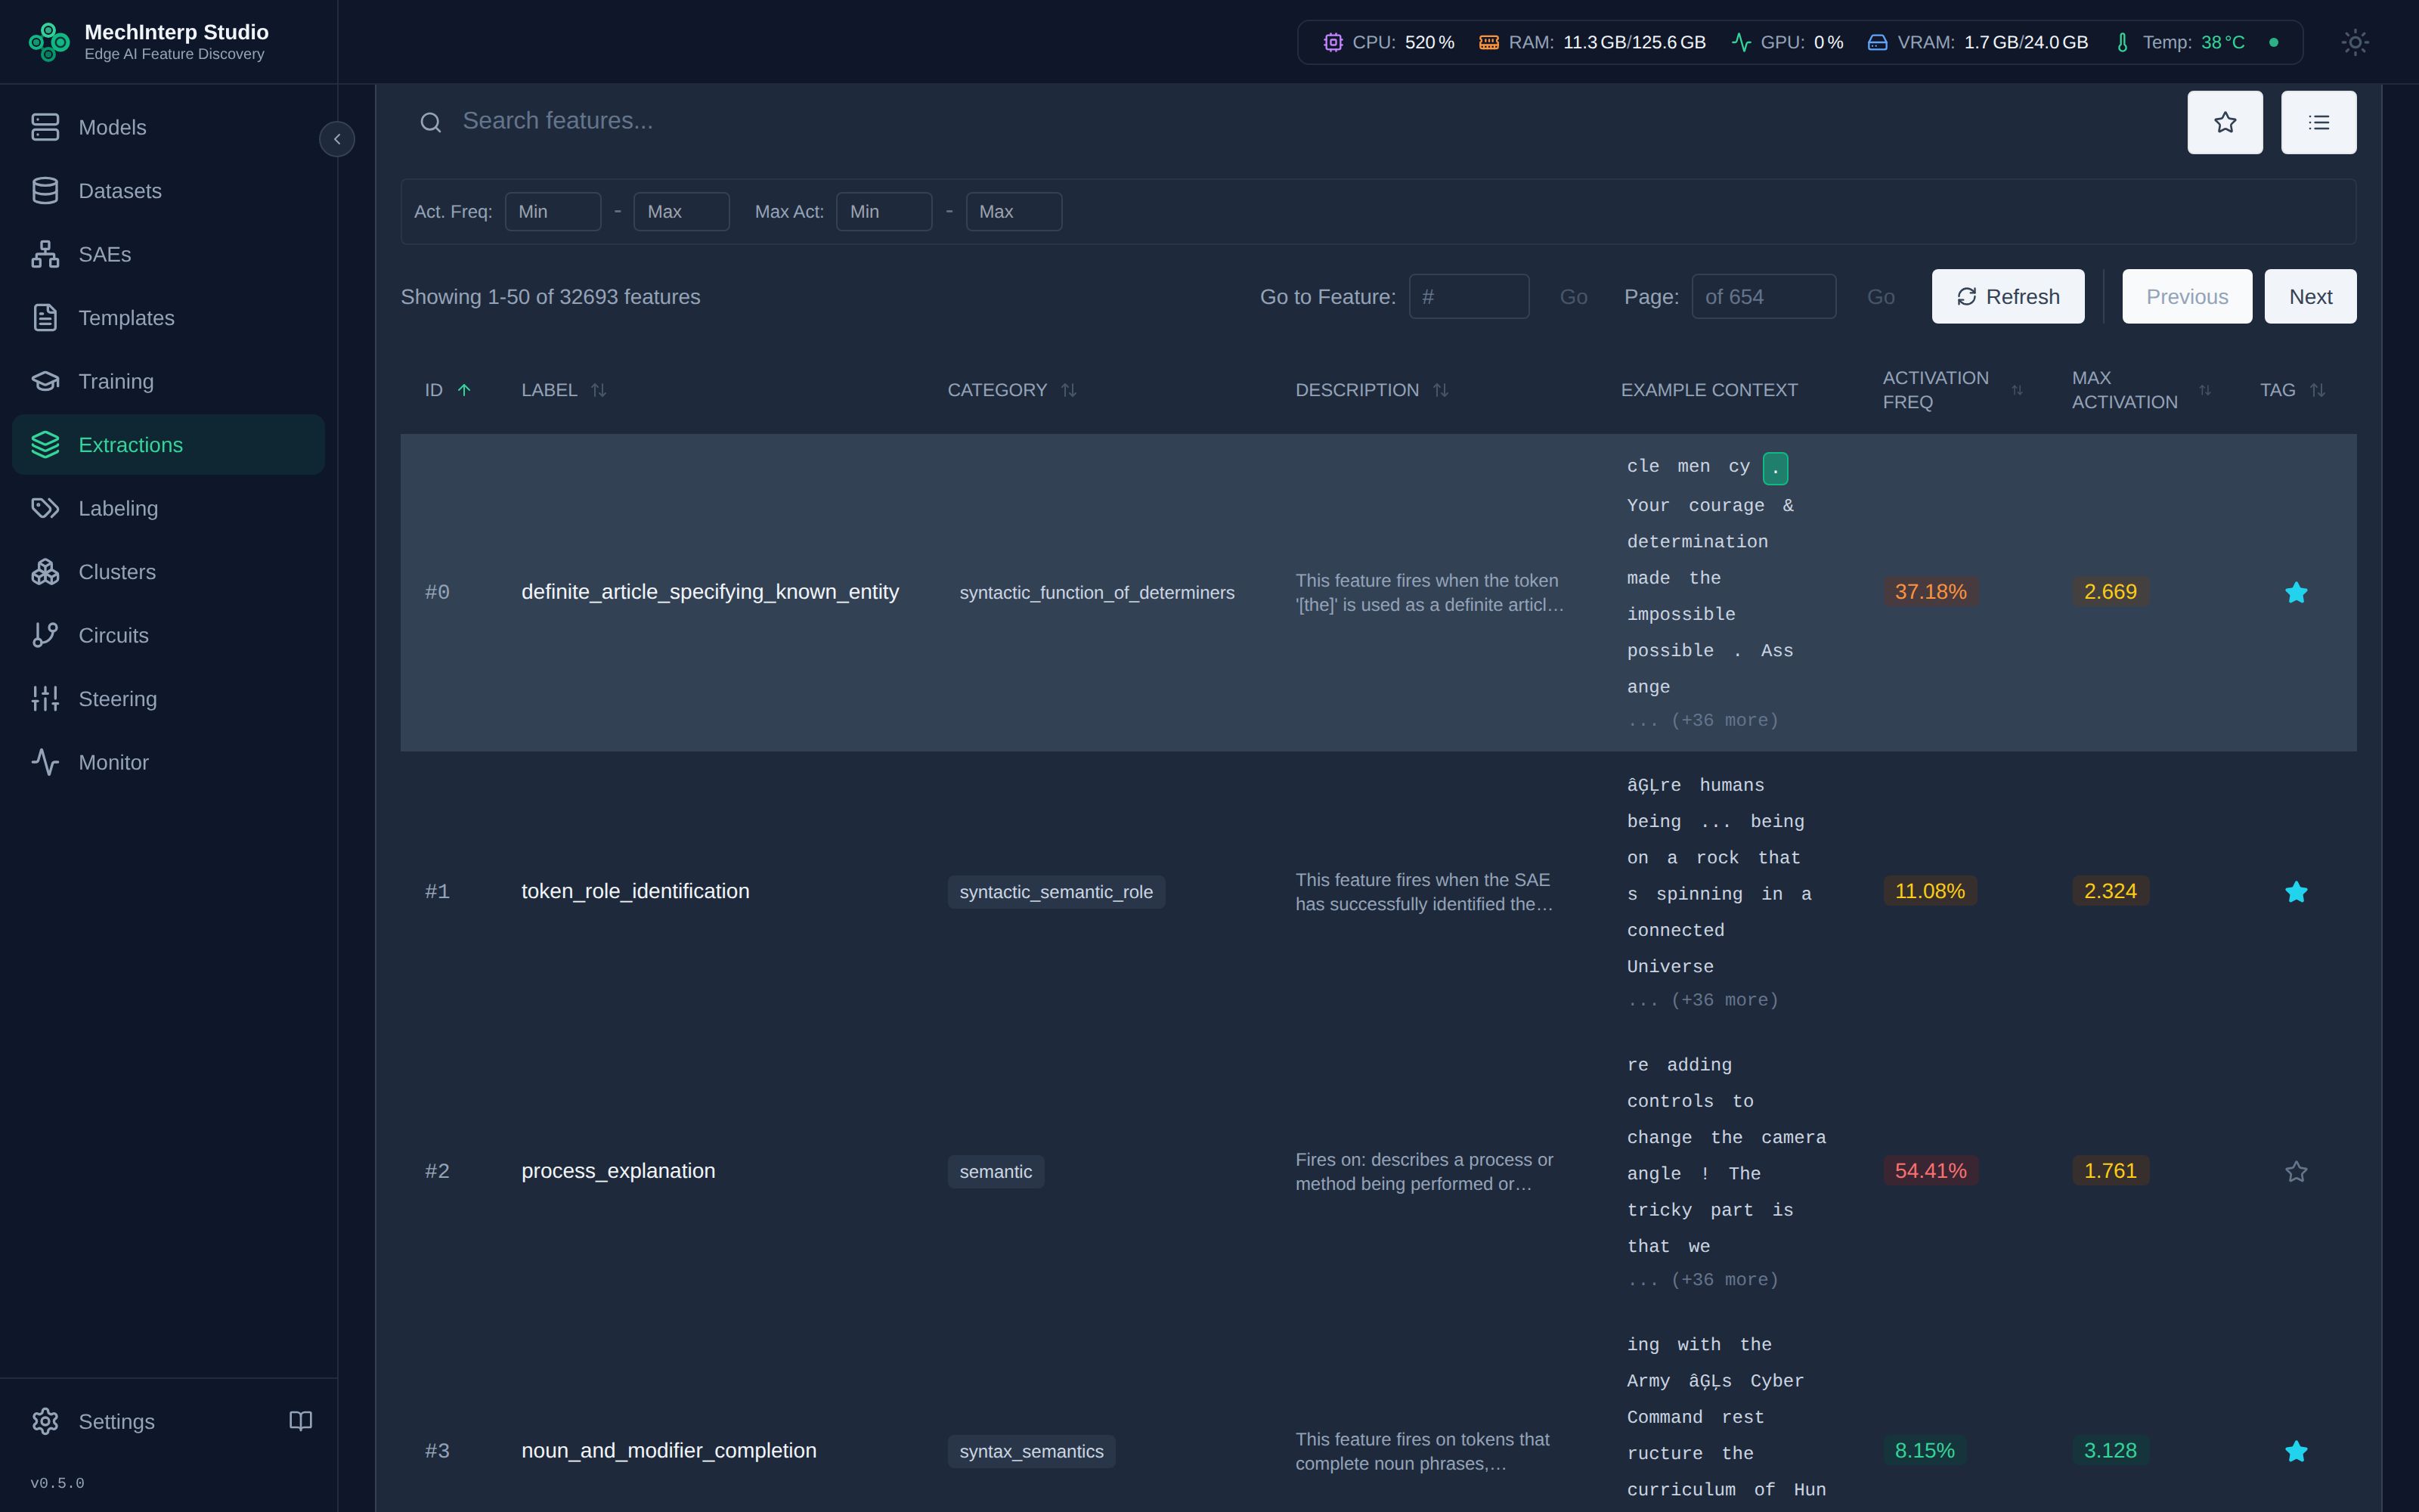2419x1512 pixels.
Task: Click Go beside Go to Feature
Action: pyautogui.click(x=1573, y=297)
